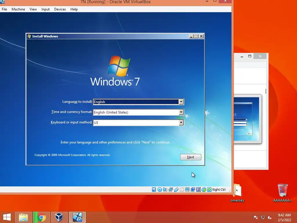297x223 pixels.
Task: Open the View menu
Action: [33, 9]
